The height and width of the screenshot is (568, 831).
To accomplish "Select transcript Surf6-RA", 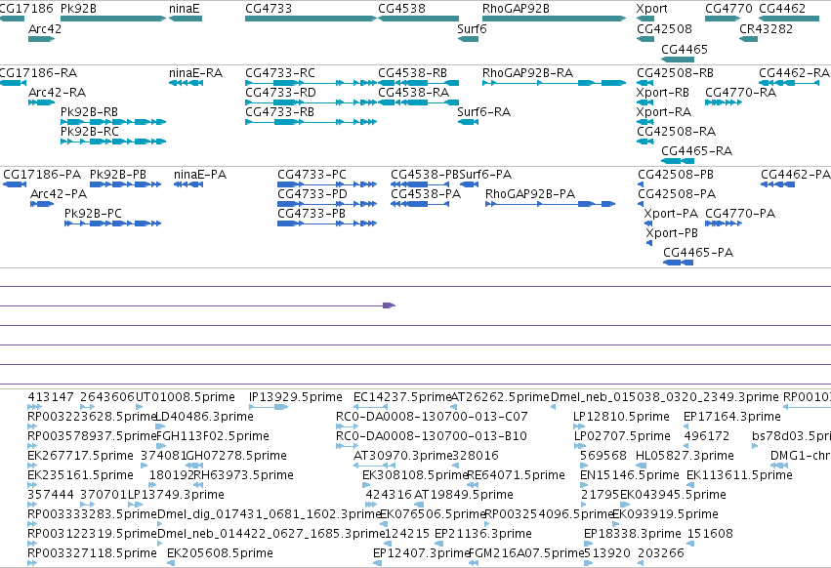I will (468, 122).
